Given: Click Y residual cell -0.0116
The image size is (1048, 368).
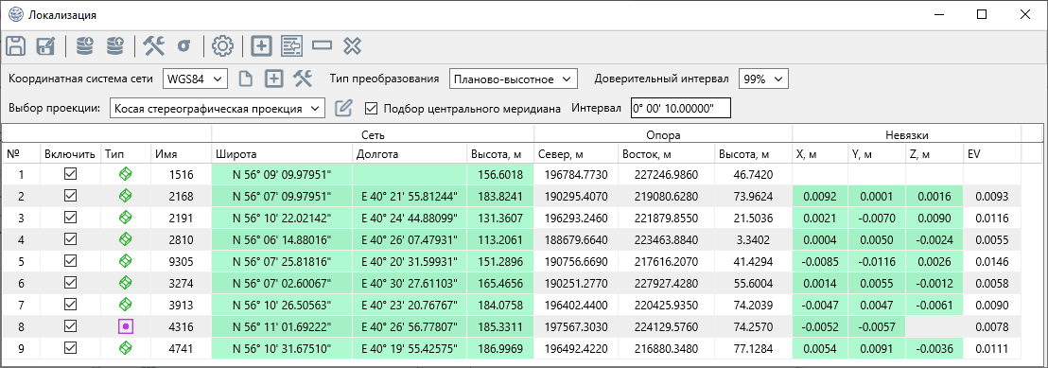Looking at the screenshot, I should coord(877,261).
